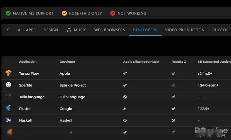The width and height of the screenshot is (231, 140).
Task: Open the VIDEO PRODUCTION tab
Action: [185, 30]
